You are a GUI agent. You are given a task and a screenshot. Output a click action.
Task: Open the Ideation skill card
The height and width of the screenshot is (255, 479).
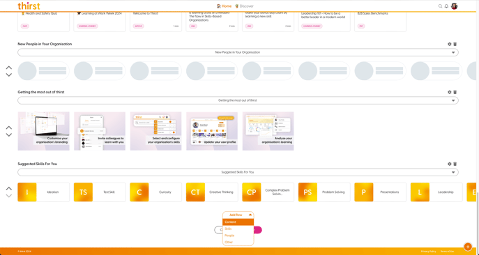click(43, 192)
